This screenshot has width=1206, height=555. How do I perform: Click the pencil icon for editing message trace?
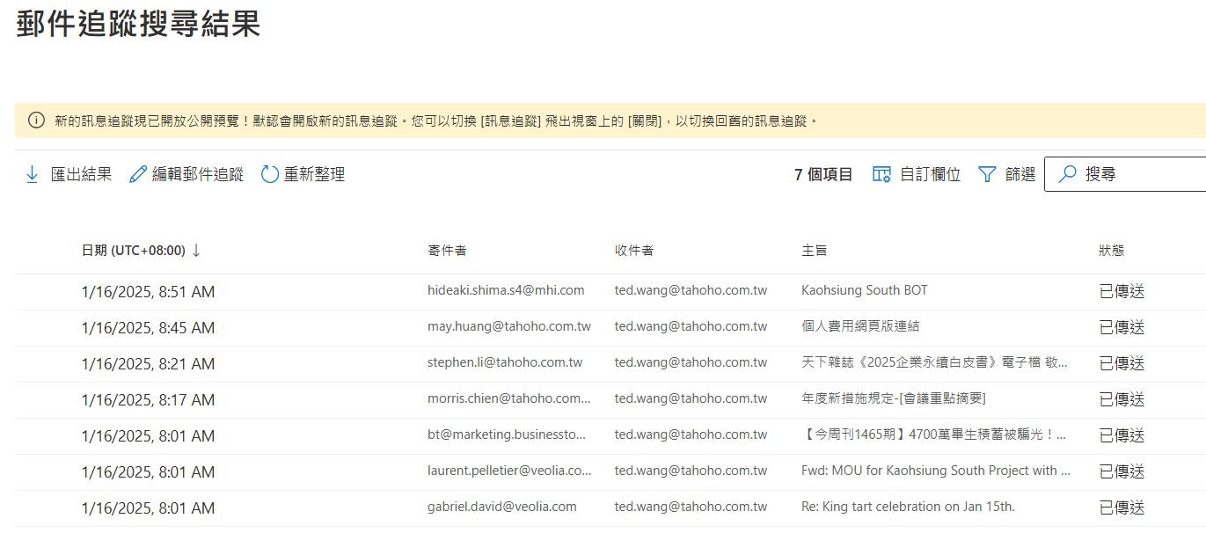(x=138, y=175)
